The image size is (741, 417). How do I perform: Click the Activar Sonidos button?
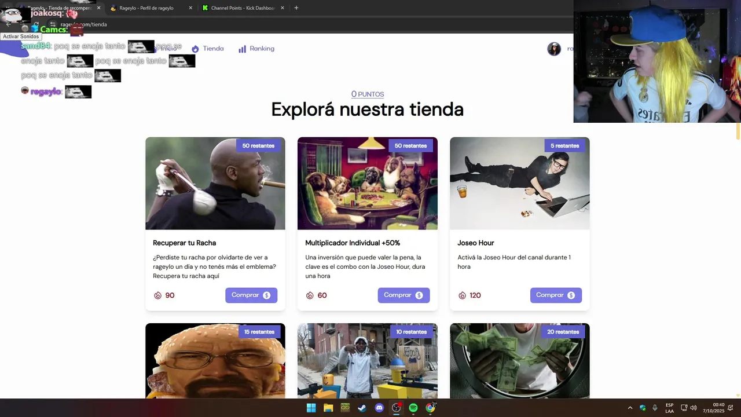click(21, 36)
